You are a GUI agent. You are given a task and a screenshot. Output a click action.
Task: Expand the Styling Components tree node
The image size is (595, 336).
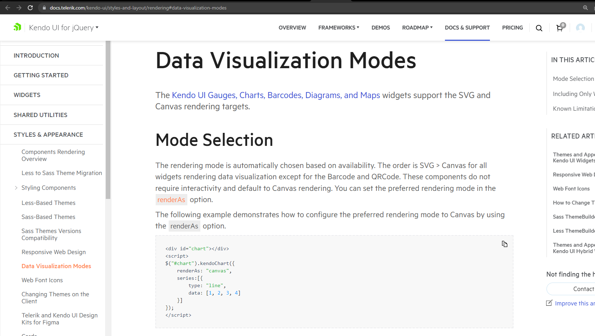click(16, 188)
